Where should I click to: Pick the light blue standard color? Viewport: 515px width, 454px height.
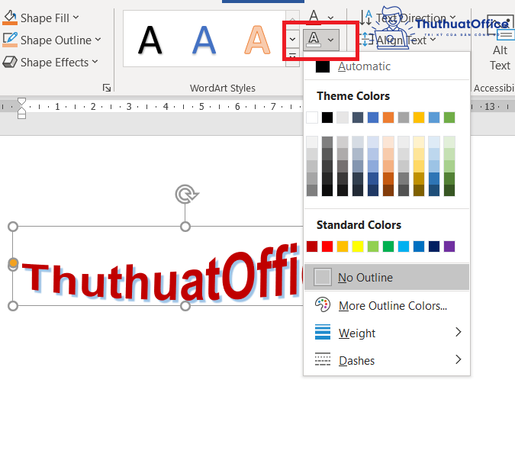click(x=404, y=246)
